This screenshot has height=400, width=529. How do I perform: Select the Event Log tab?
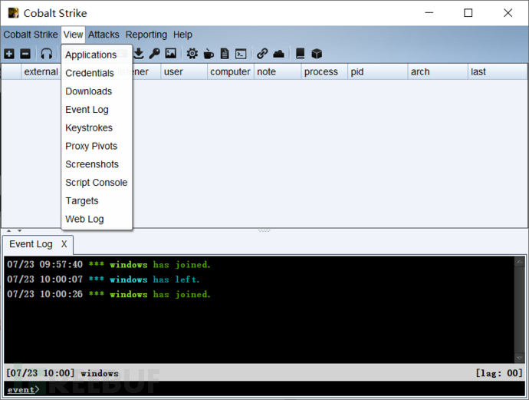coord(31,244)
